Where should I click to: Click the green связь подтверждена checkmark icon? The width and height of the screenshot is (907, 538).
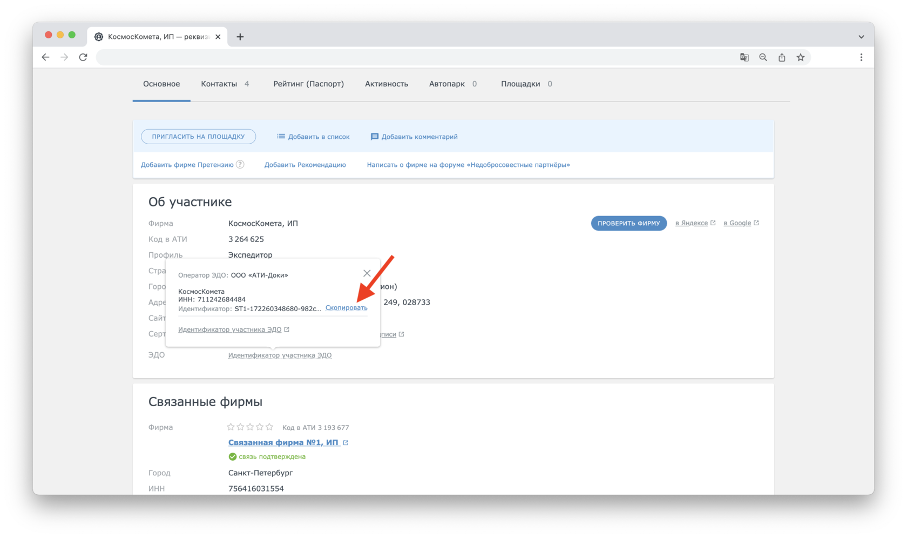[x=233, y=456]
